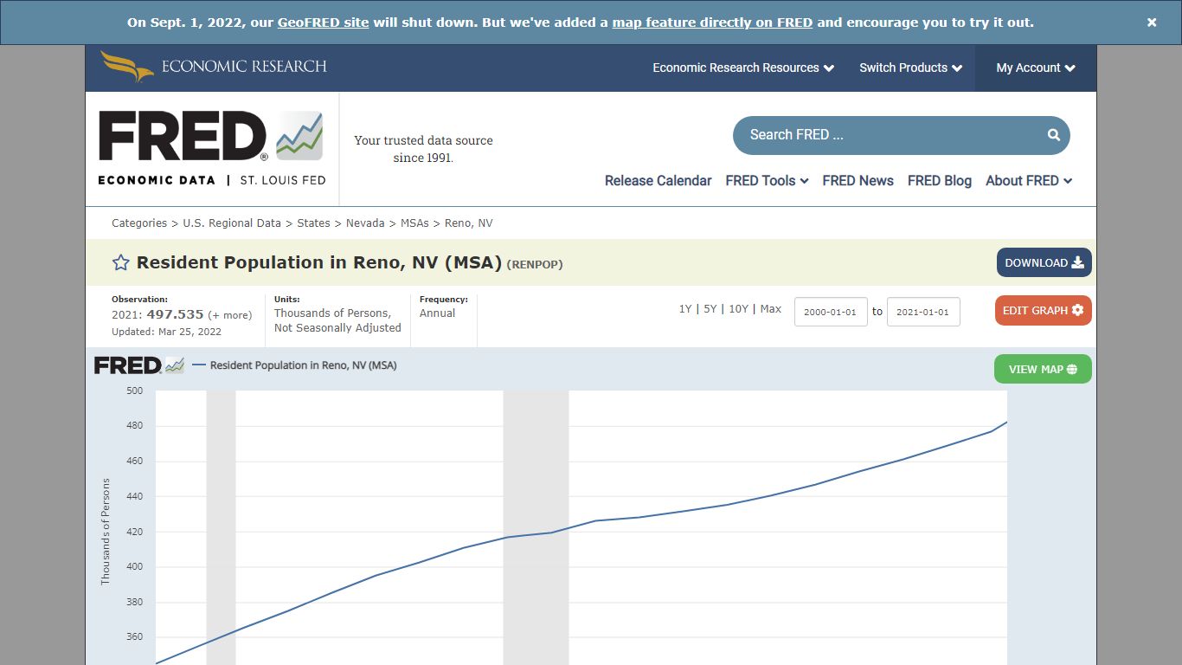Set range to Max

click(770, 309)
